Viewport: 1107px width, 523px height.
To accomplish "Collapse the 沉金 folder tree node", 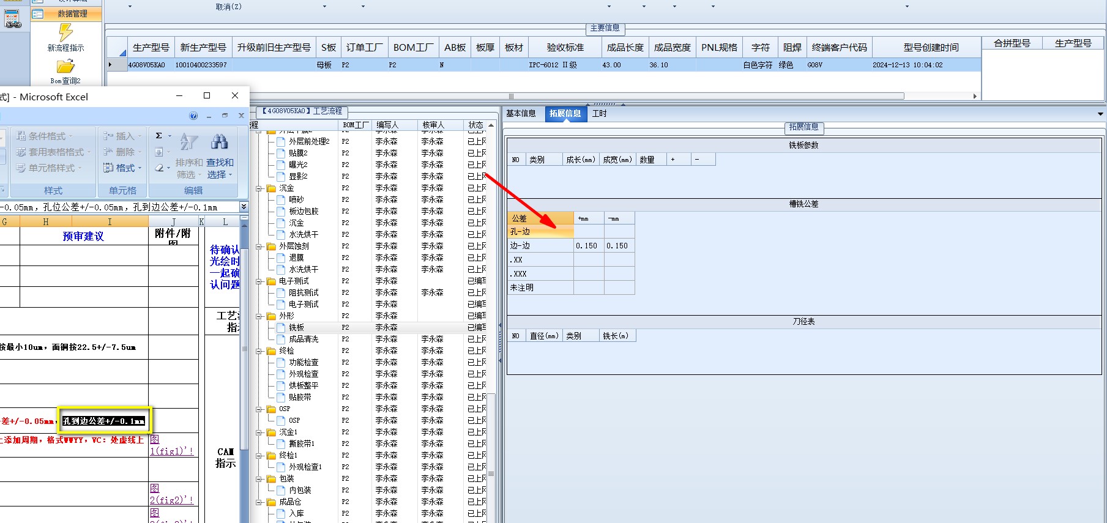I will click(x=259, y=188).
